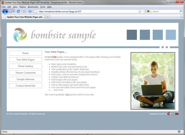Go to the Home page icon in toolbar
Viewport: 185px width, 135px height.
30,11
